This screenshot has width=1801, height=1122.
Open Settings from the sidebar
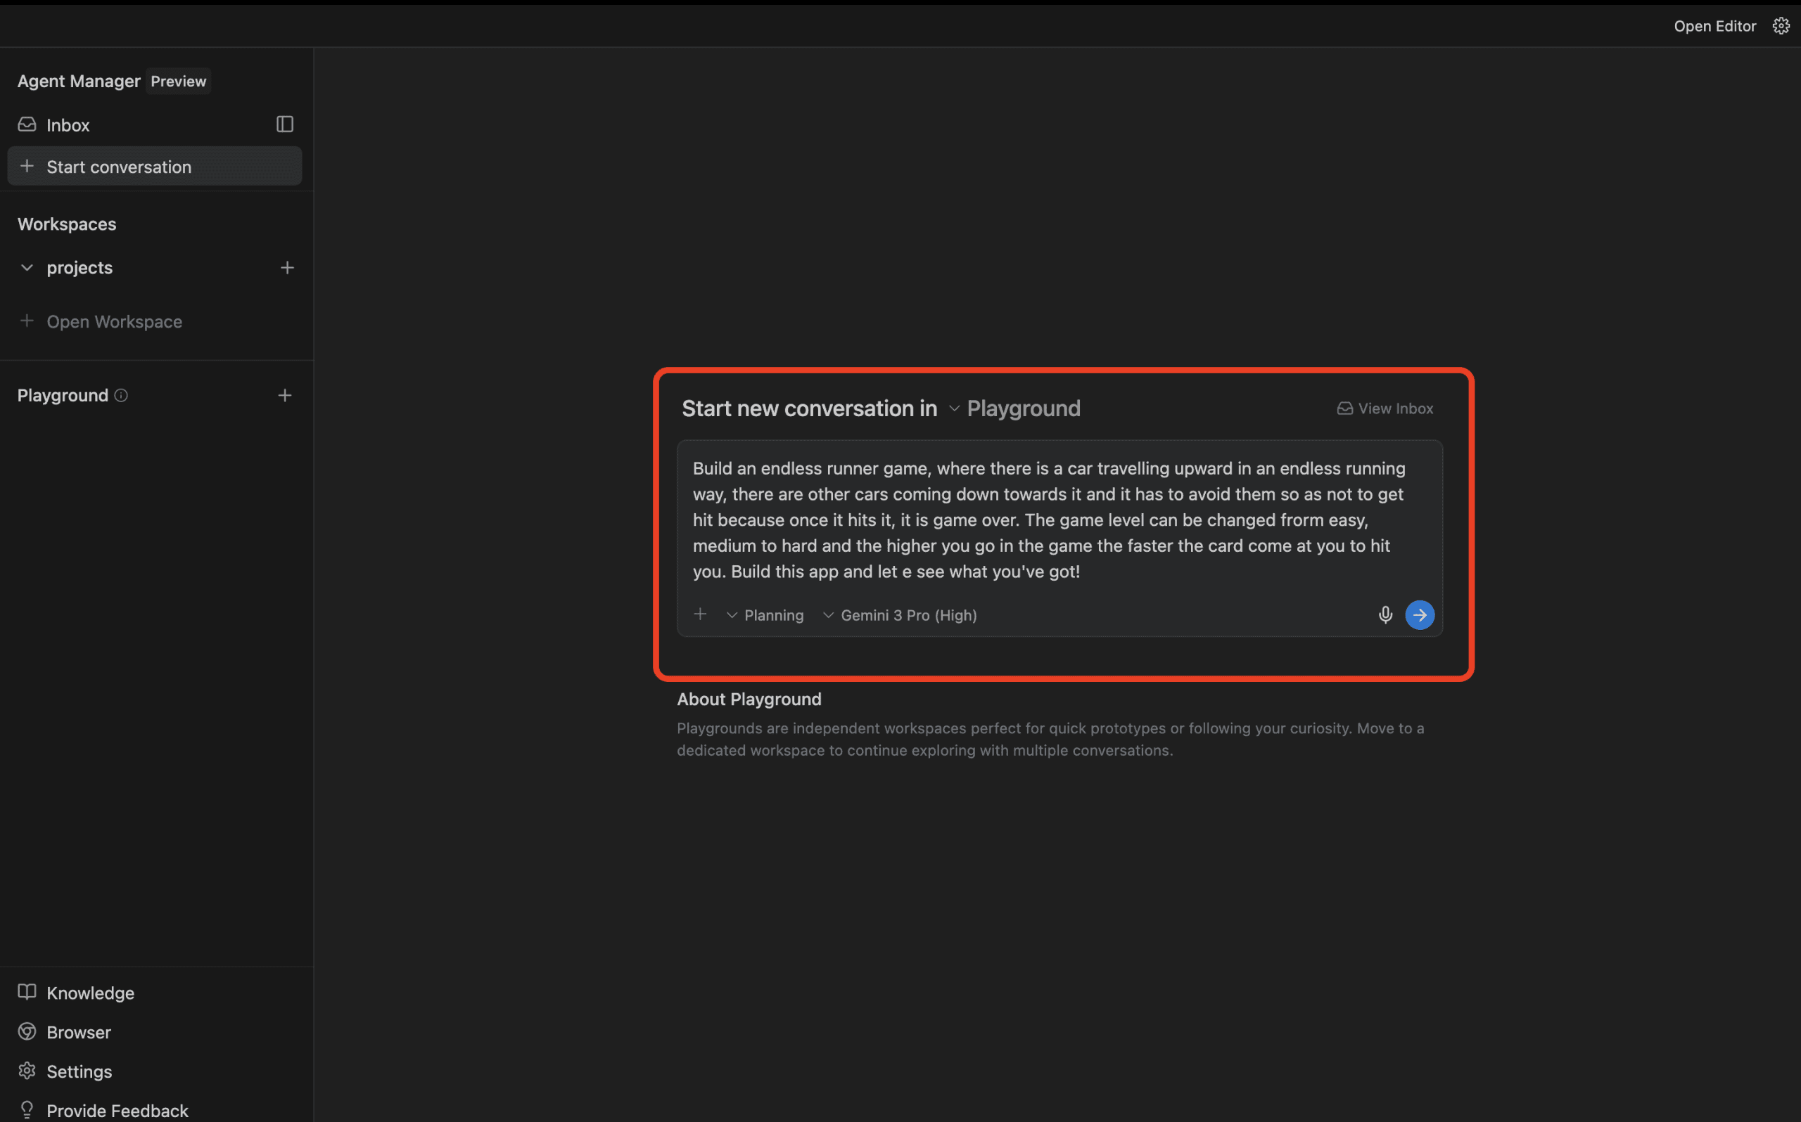coord(79,1071)
